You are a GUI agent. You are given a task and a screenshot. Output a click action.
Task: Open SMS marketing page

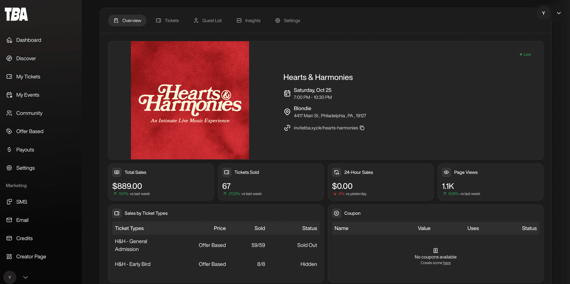17,202
